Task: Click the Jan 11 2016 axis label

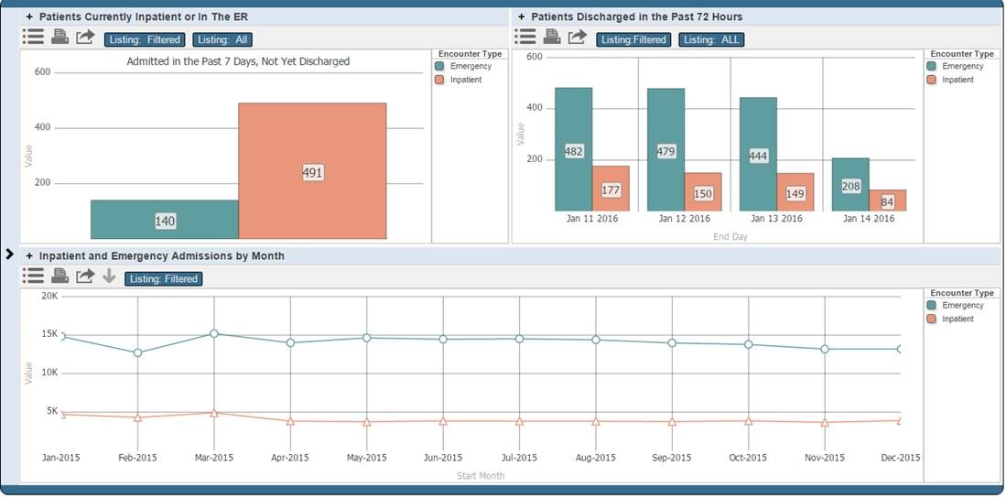Action: 592,219
